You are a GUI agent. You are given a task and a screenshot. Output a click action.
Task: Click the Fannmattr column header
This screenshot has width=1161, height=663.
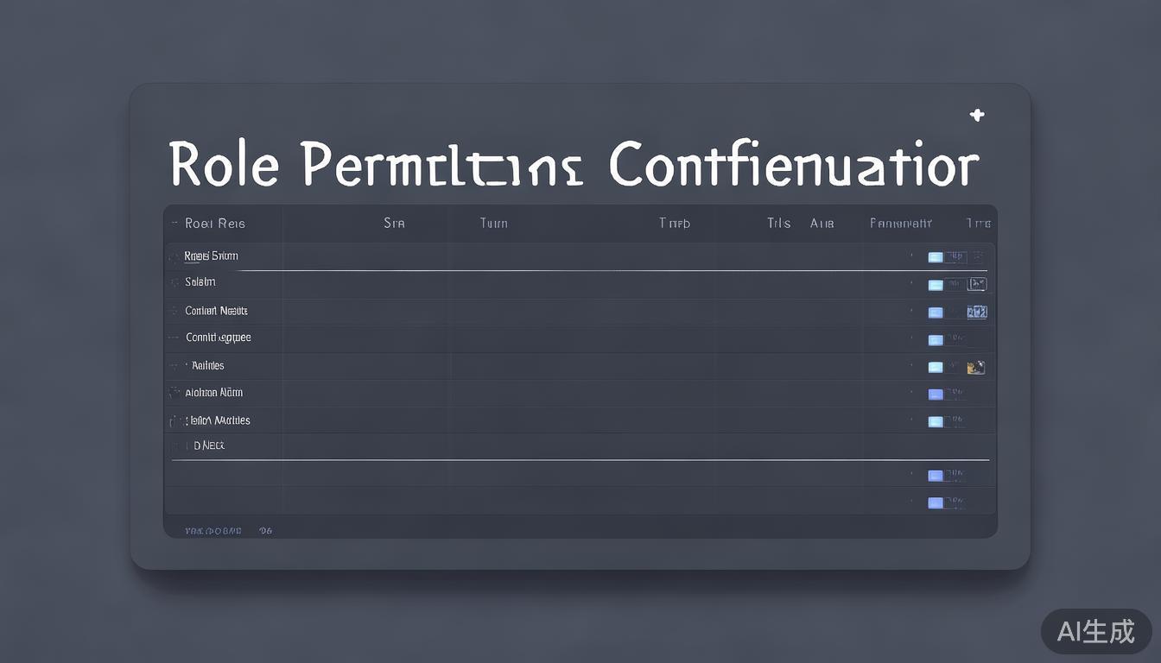900,224
